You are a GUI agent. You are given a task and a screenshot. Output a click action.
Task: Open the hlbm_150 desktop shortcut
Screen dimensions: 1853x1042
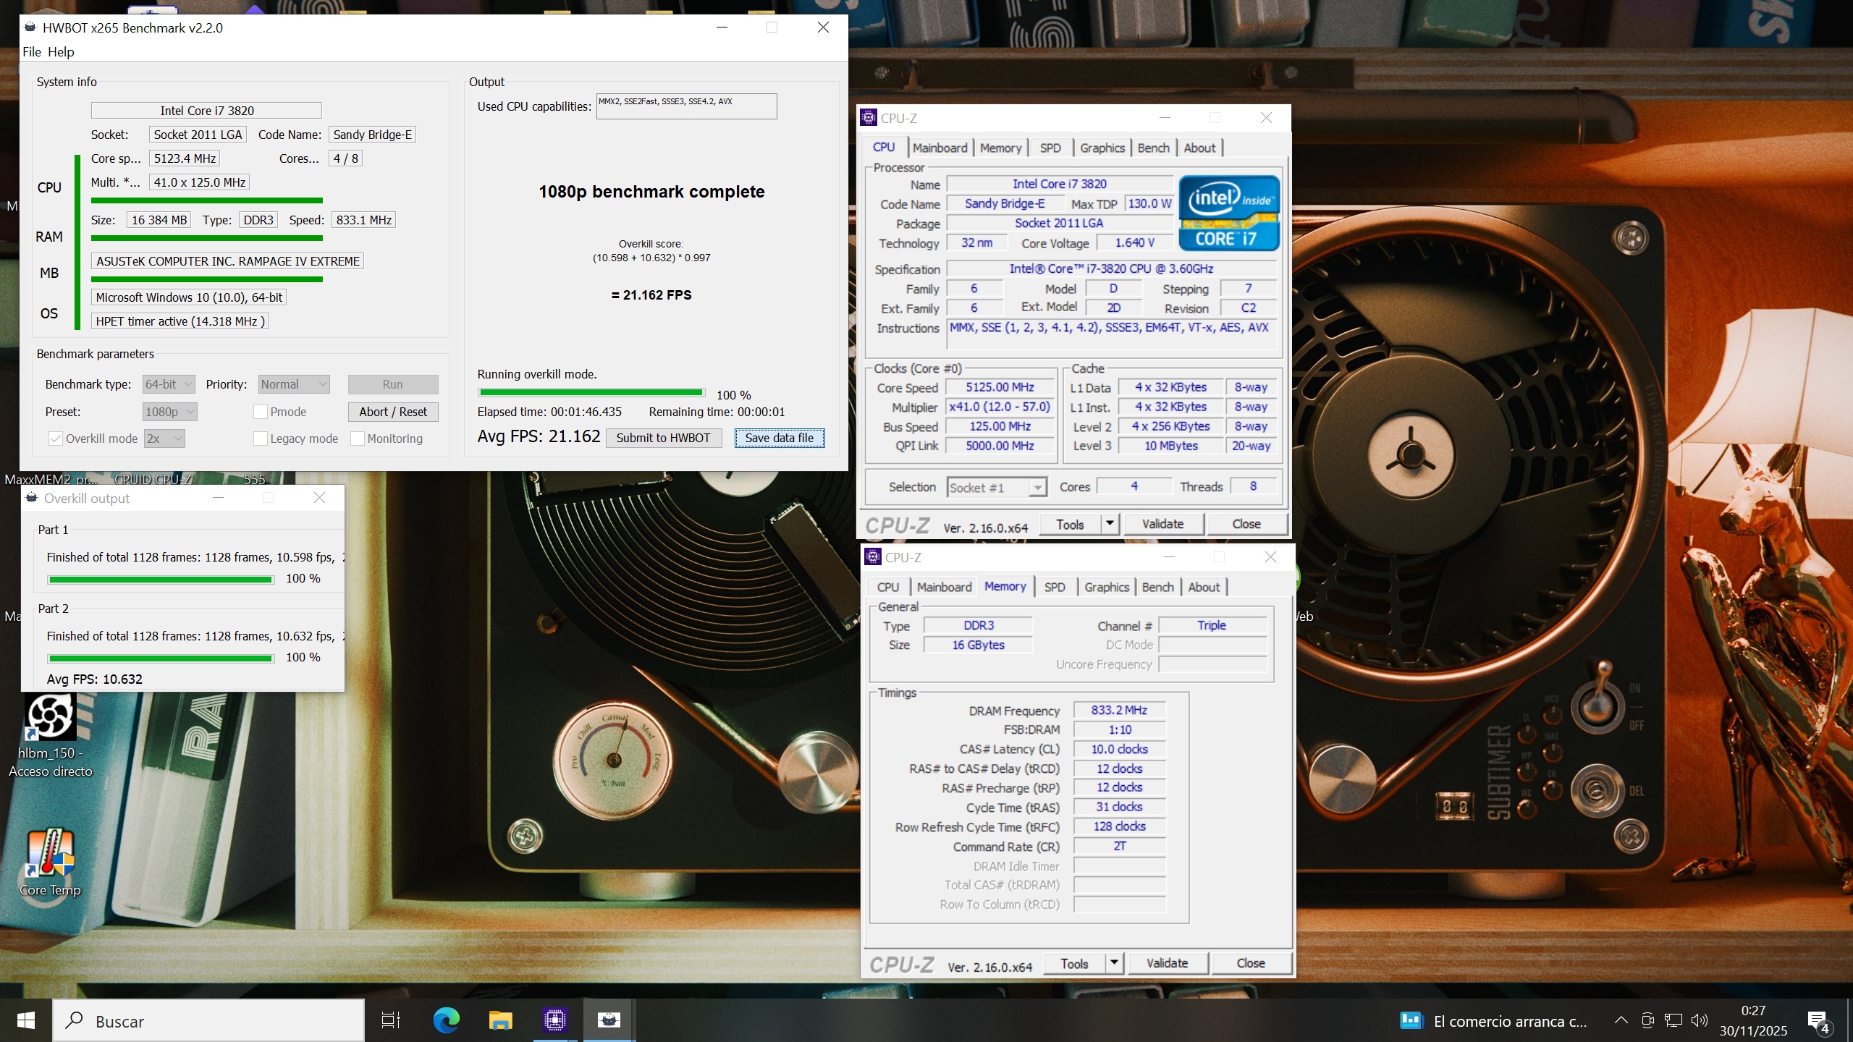(50, 718)
